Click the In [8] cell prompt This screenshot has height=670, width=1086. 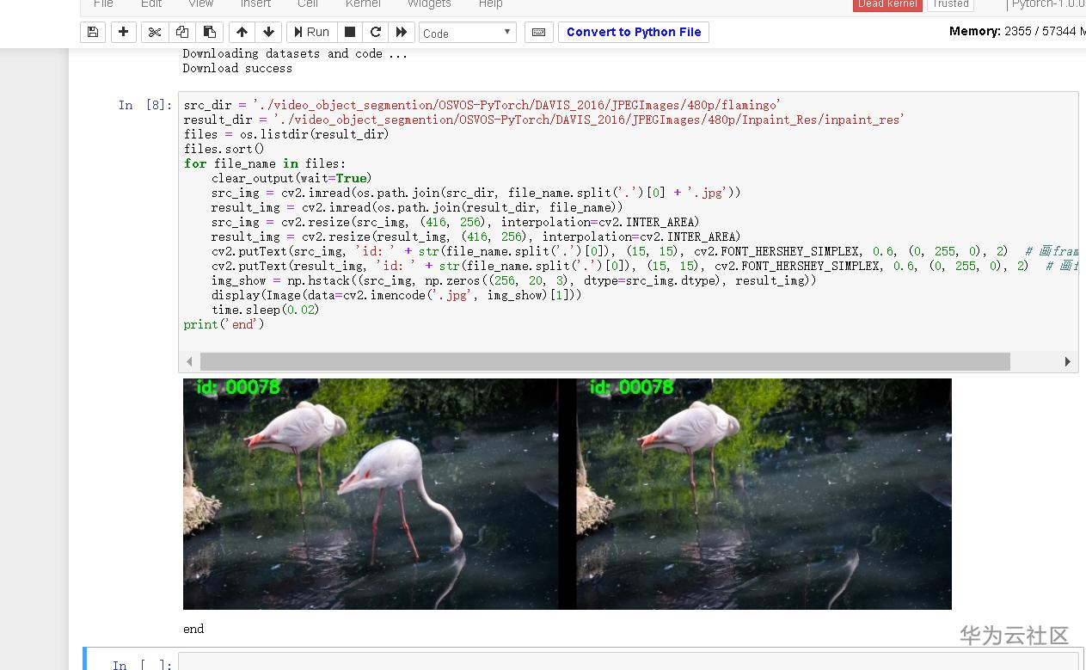click(144, 105)
